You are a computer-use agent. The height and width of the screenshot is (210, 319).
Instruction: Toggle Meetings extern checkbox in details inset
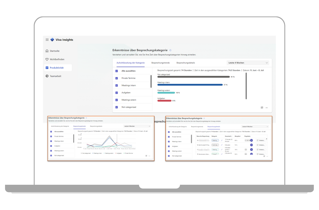point(169,151)
